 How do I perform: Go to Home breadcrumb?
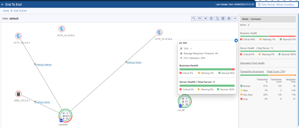[x=6, y=11]
